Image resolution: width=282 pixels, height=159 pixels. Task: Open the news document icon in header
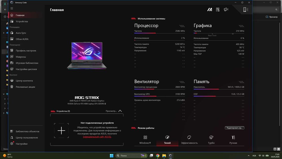coord(218,10)
